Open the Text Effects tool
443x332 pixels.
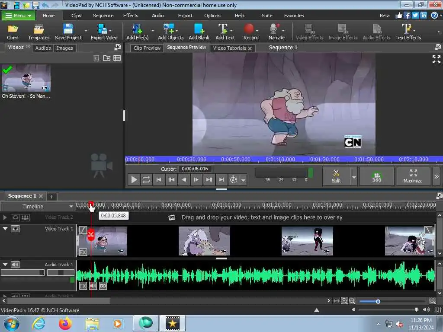point(408,32)
